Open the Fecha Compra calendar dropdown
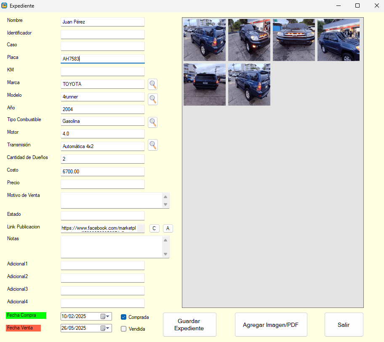 [105, 316]
